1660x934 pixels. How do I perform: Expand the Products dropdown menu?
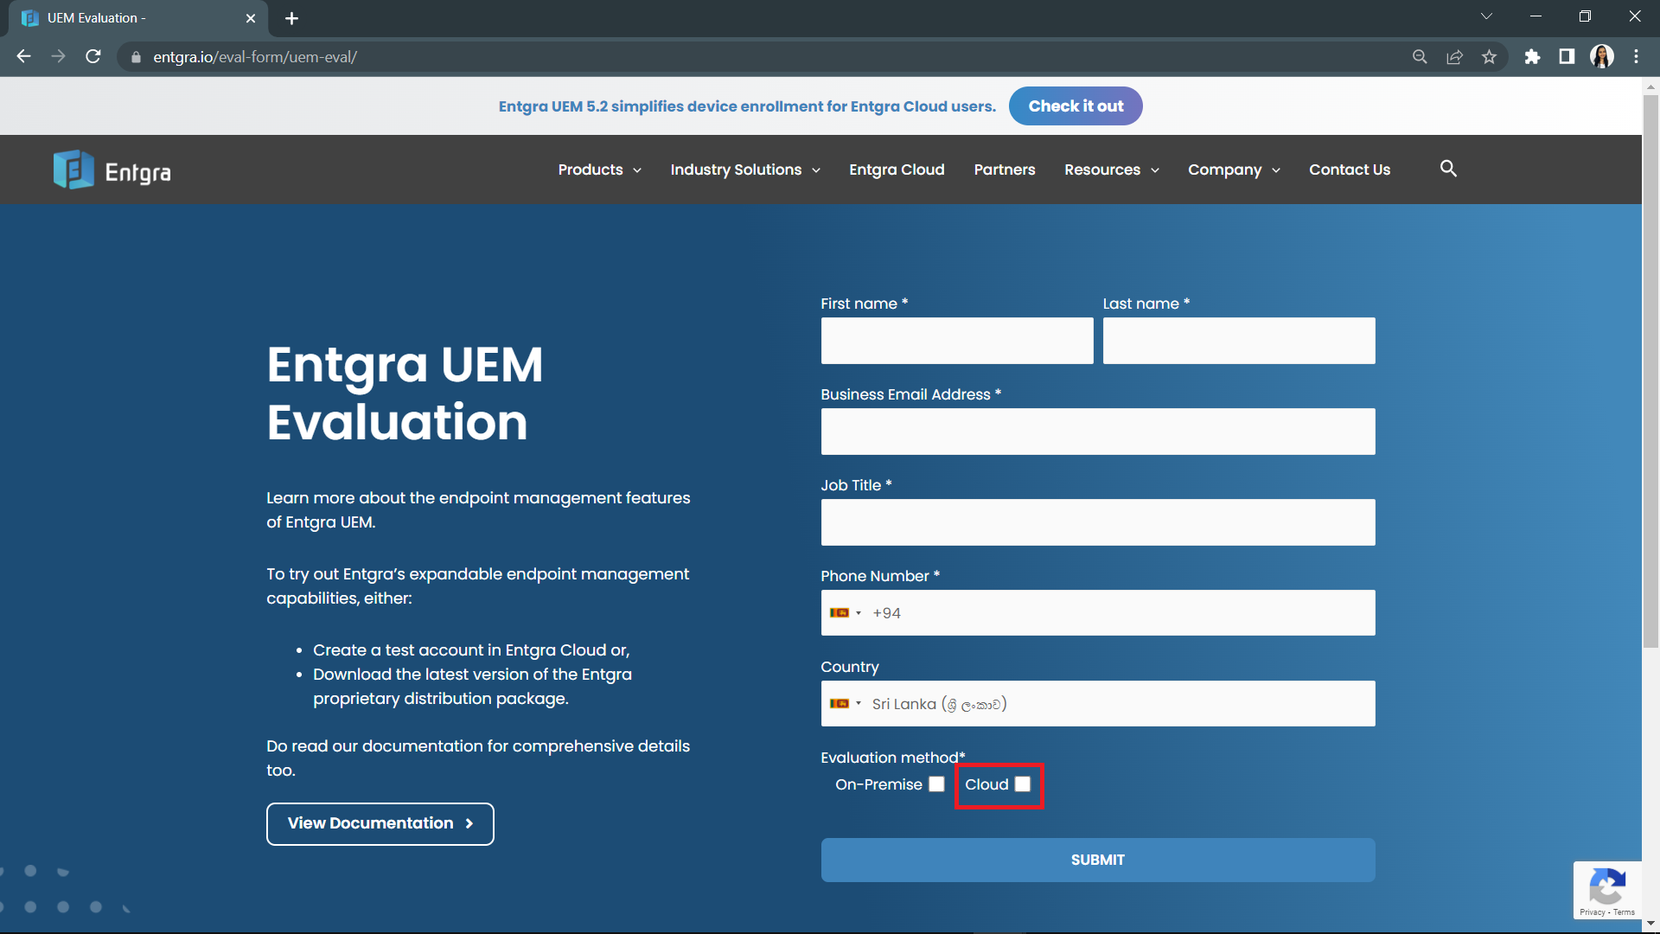click(598, 170)
